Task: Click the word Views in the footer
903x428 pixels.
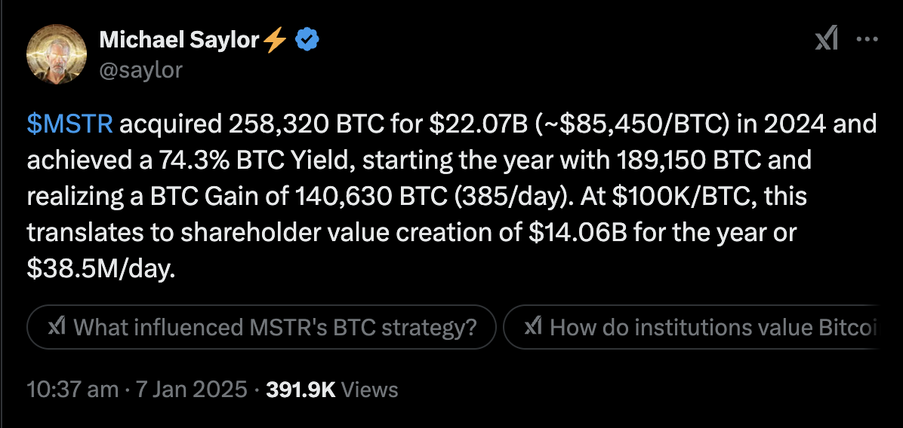Action: 370,390
